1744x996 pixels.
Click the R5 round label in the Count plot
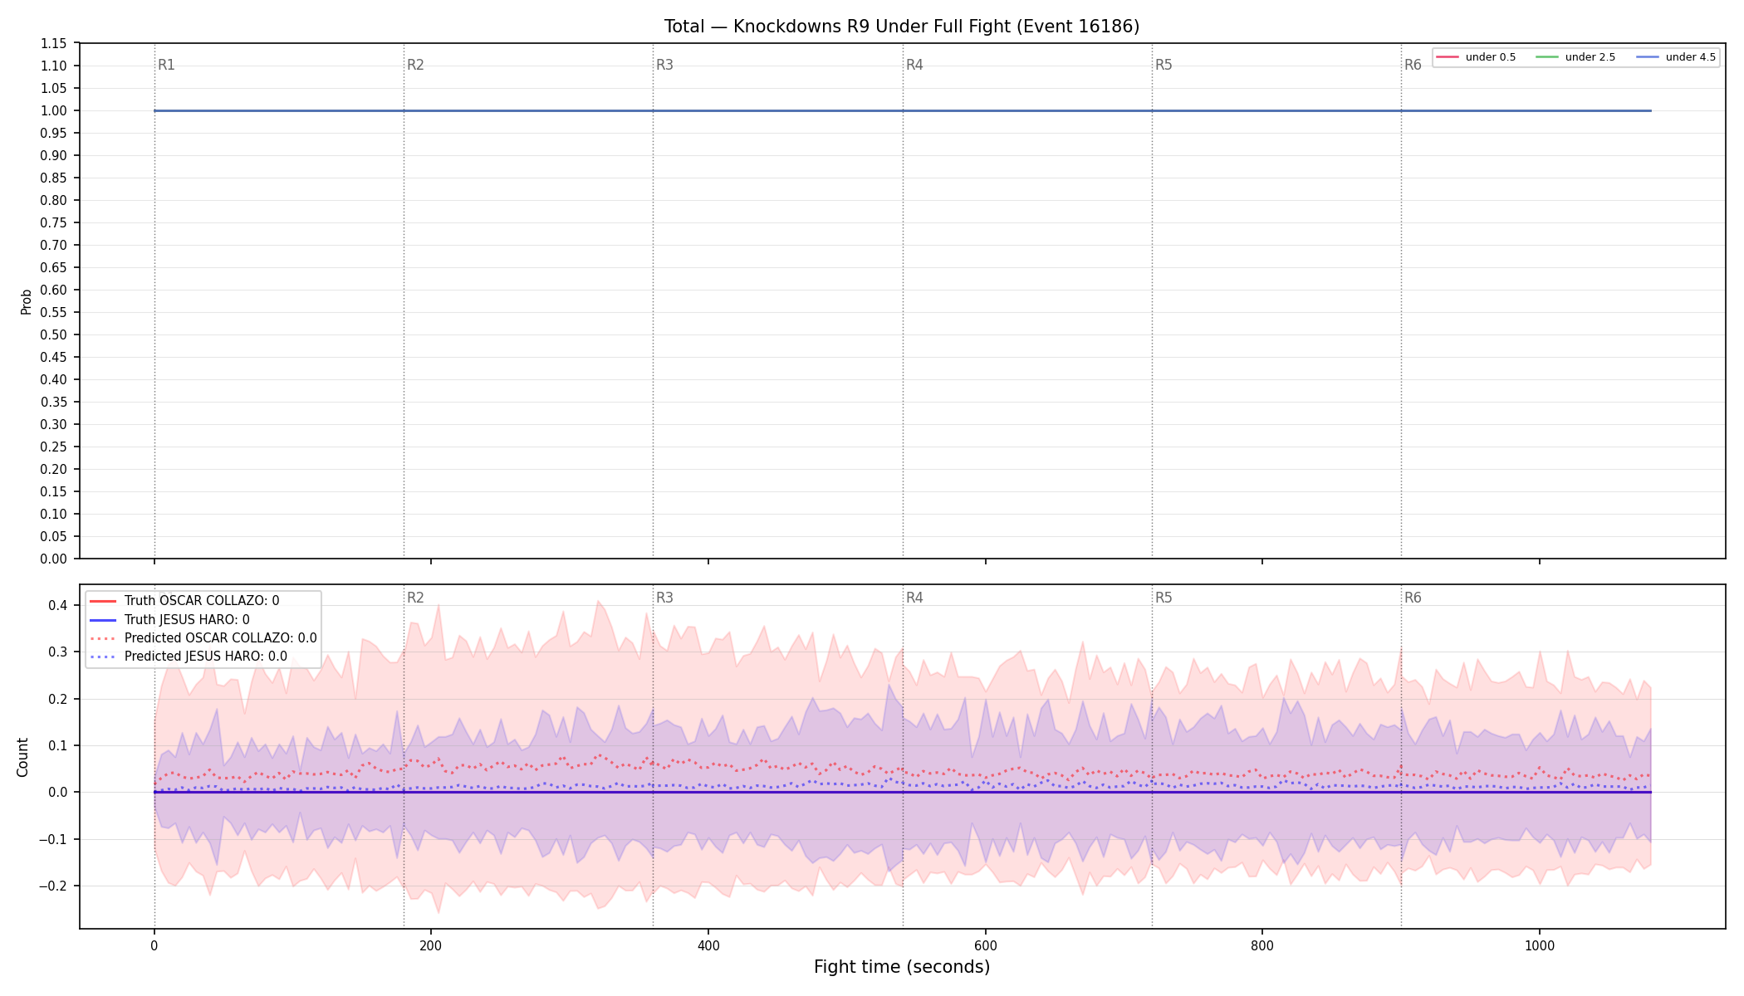(1163, 598)
